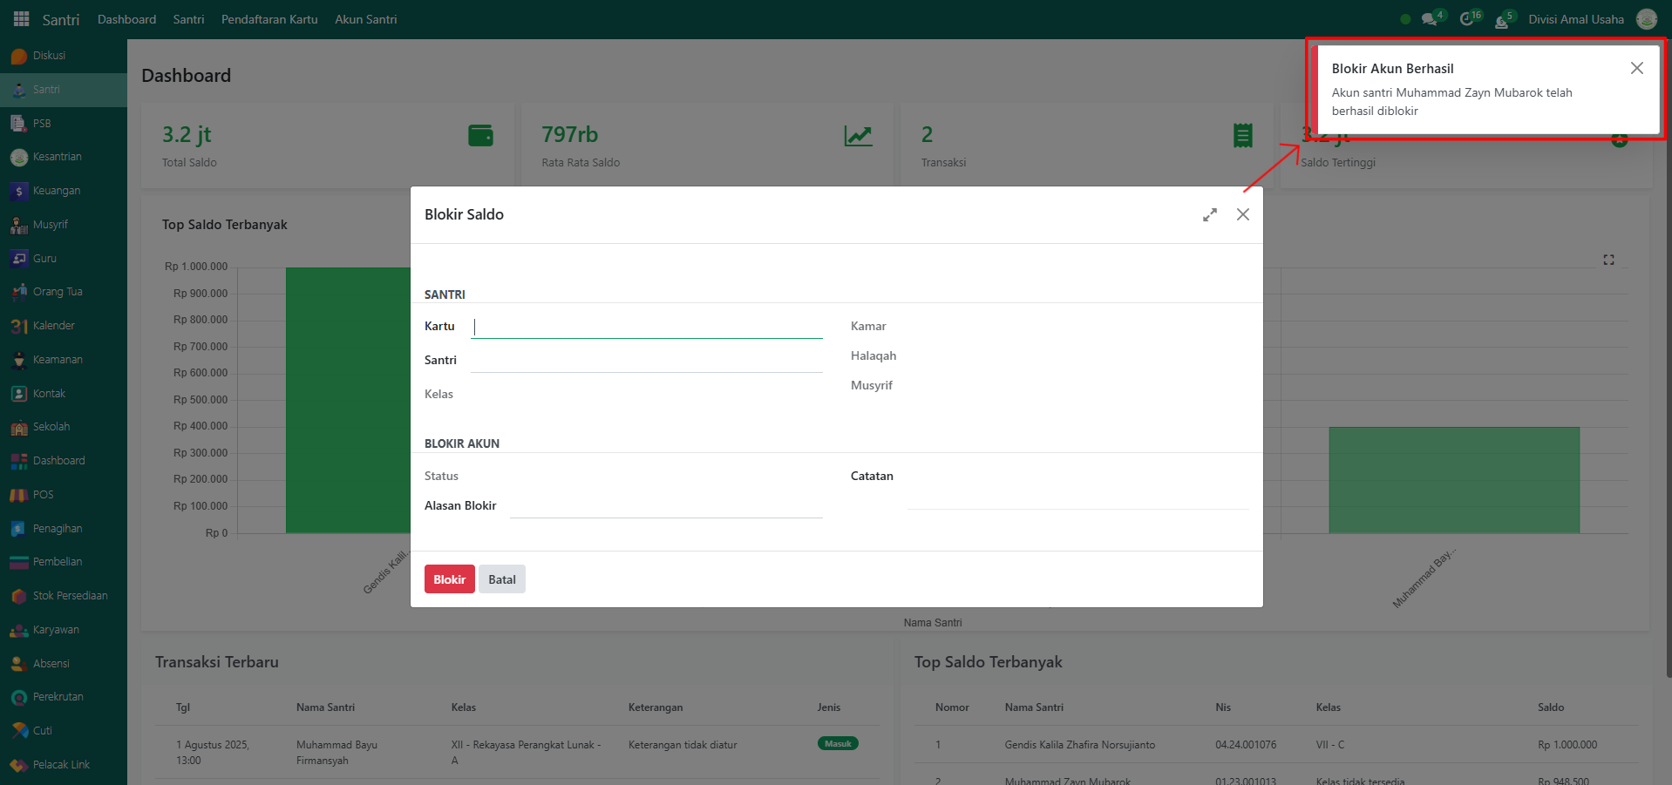Close the Blokir Saldo dialog
The image size is (1672, 785).
(1242, 214)
